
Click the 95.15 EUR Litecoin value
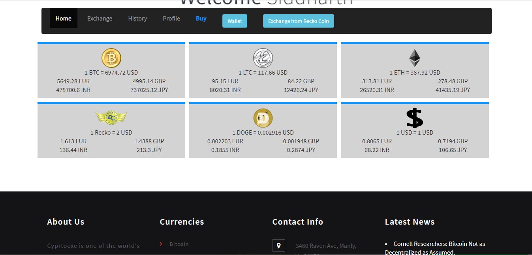tap(225, 81)
